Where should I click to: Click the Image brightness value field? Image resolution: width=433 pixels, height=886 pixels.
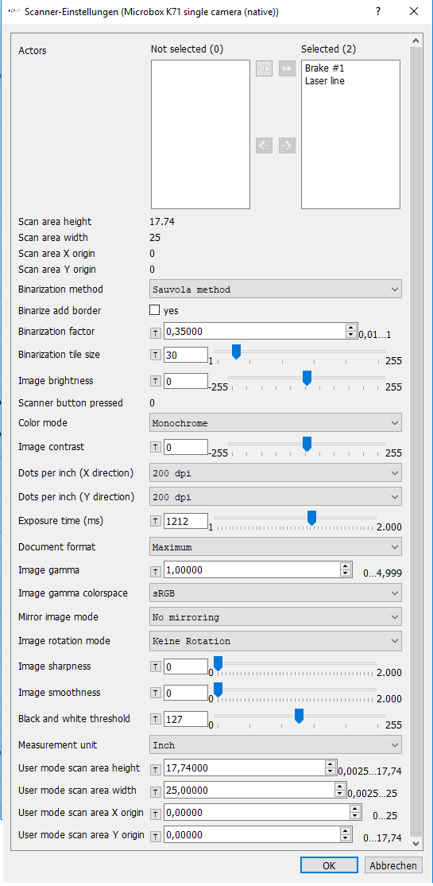[186, 381]
